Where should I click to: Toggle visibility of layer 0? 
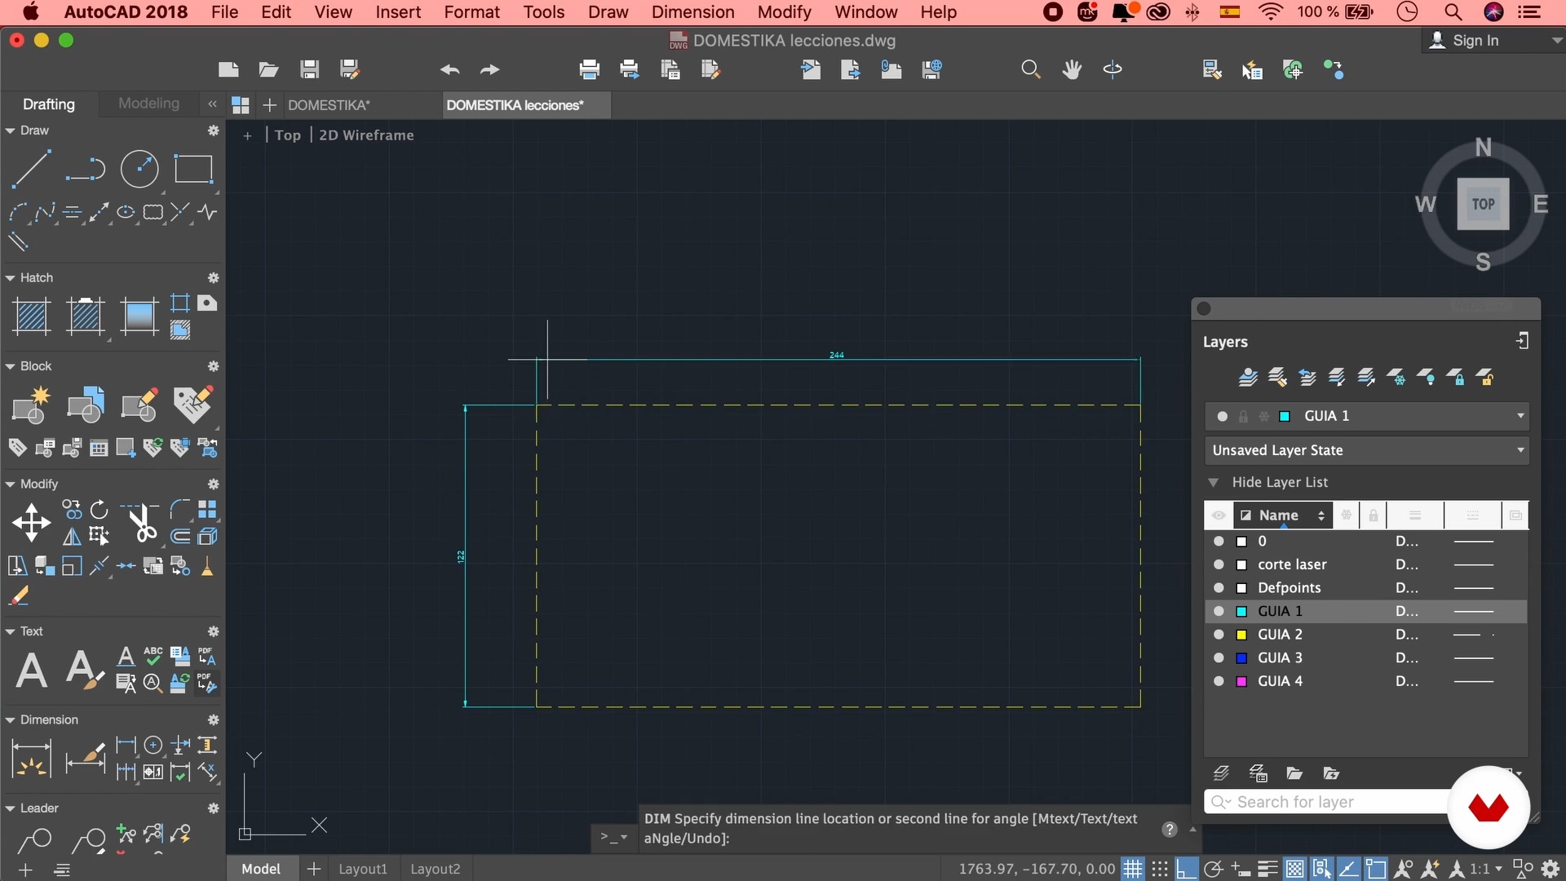click(1219, 541)
